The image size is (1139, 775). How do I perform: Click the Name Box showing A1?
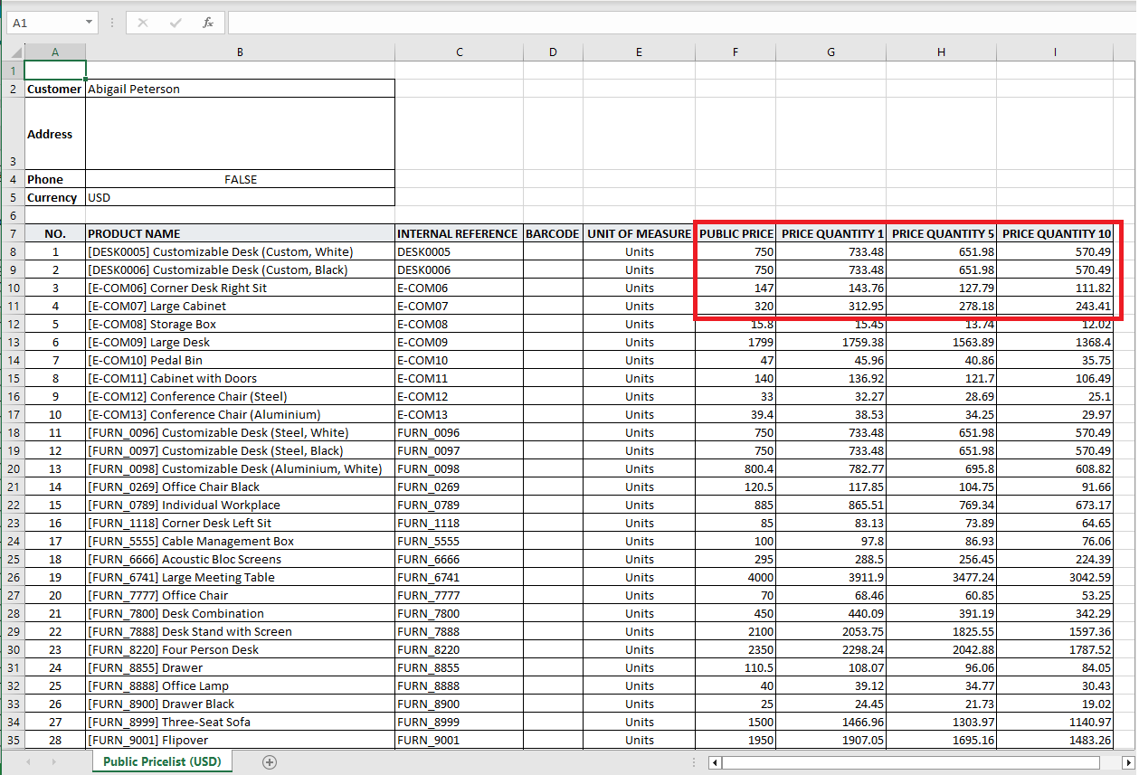(43, 23)
